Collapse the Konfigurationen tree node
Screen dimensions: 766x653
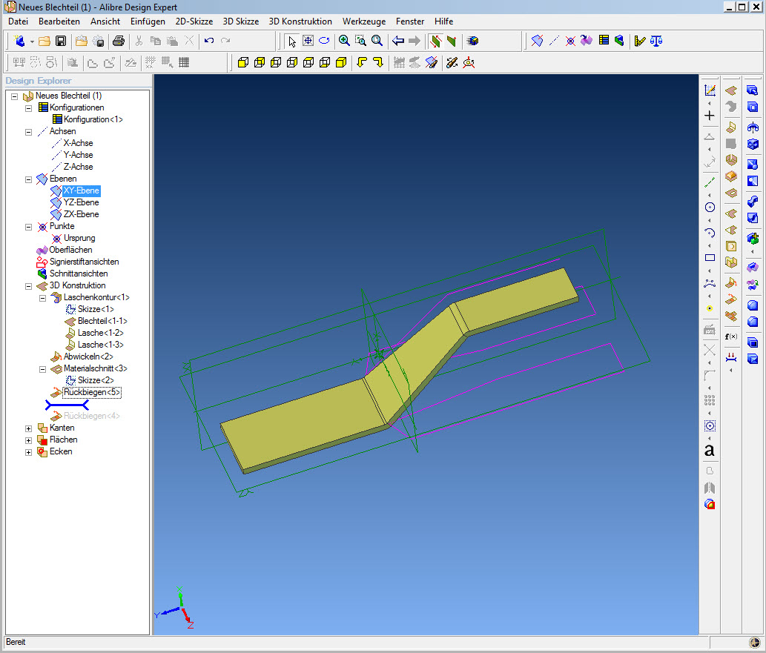click(28, 108)
